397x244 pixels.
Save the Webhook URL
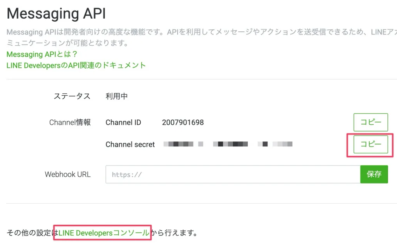(374, 174)
